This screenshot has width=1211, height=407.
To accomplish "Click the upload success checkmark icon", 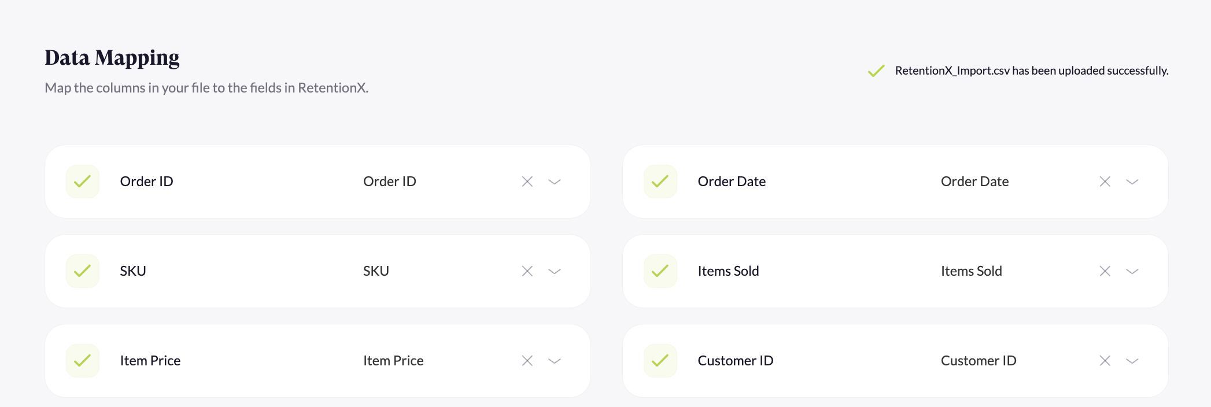I will 875,71.
